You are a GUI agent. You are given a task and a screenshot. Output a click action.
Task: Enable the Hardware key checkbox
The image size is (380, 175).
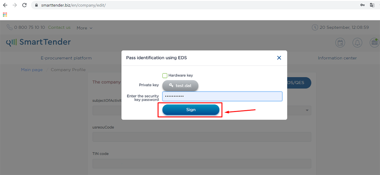(165, 76)
